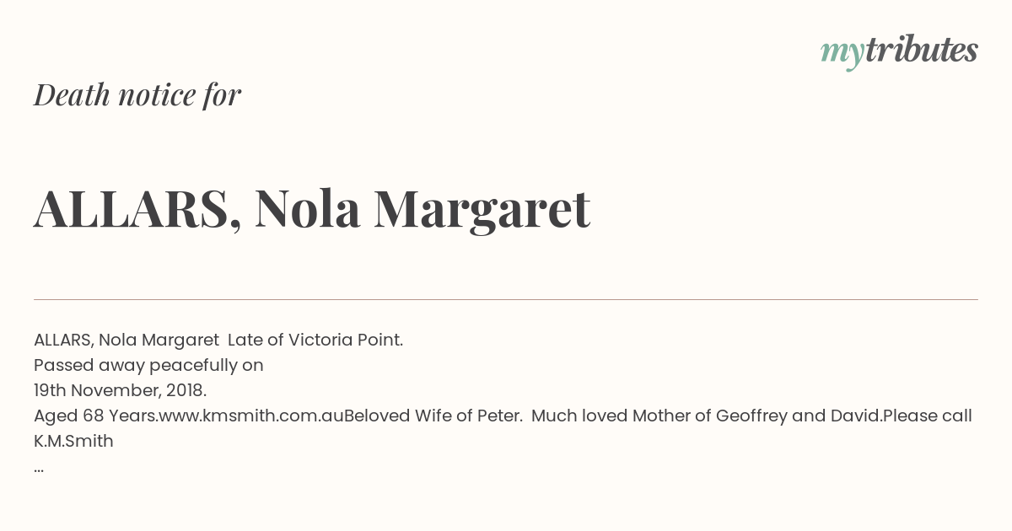Click "Nola" in the large title

[x=308, y=208]
